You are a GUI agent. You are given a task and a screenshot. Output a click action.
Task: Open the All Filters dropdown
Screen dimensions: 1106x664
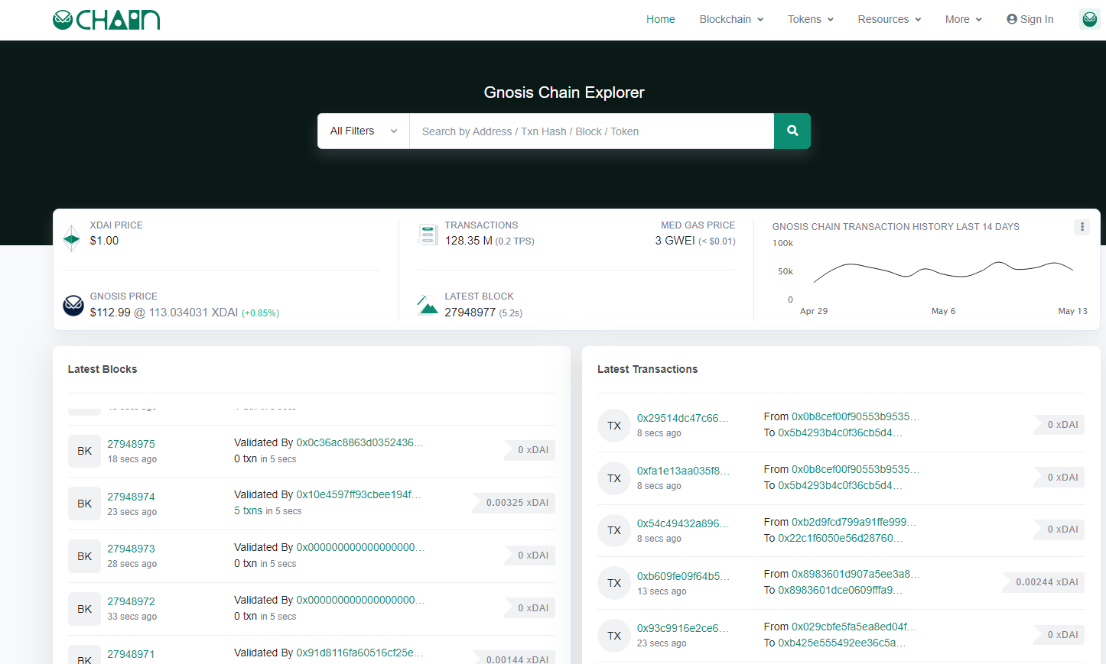(x=363, y=131)
